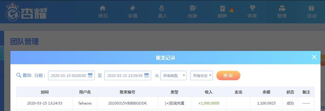Open the 管理 people icon

[x=282, y=8]
